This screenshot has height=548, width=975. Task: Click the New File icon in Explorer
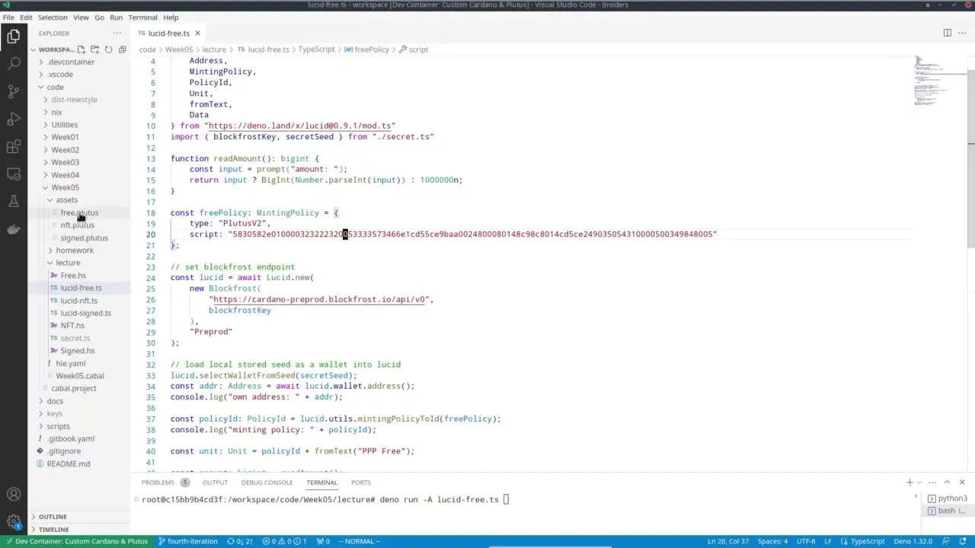[82, 49]
